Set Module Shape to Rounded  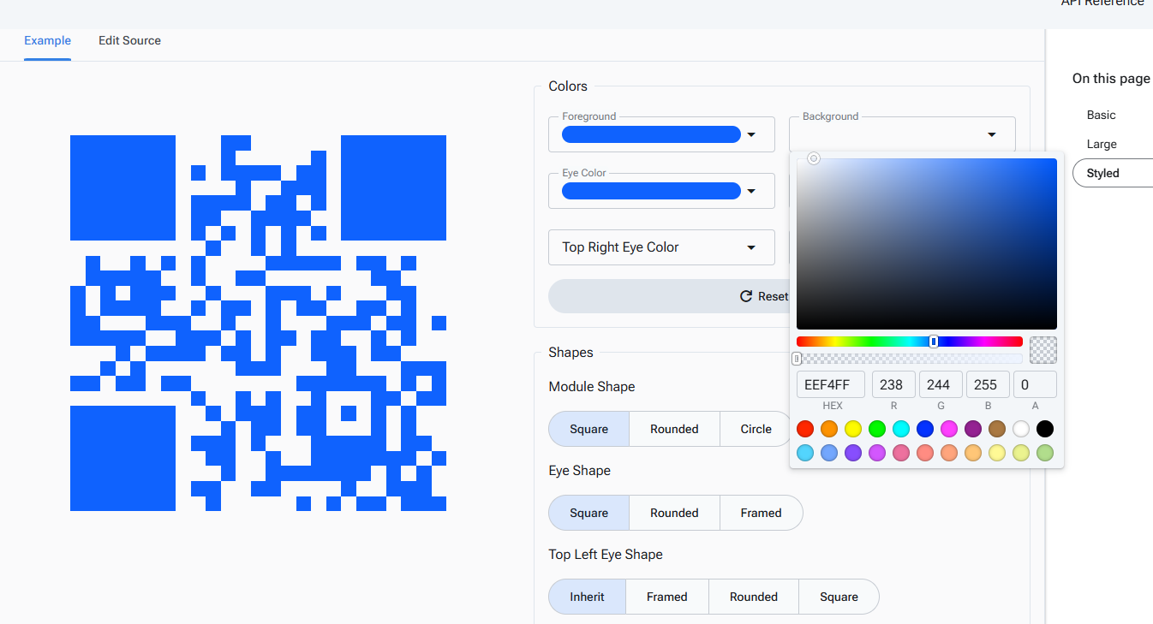point(674,429)
